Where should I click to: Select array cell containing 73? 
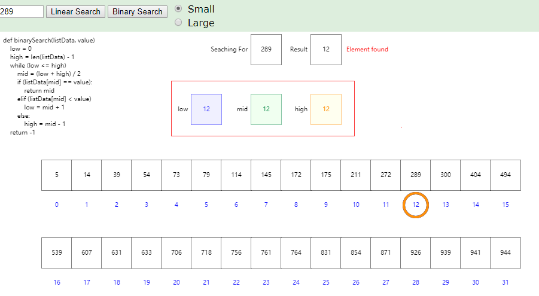(176, 175)
